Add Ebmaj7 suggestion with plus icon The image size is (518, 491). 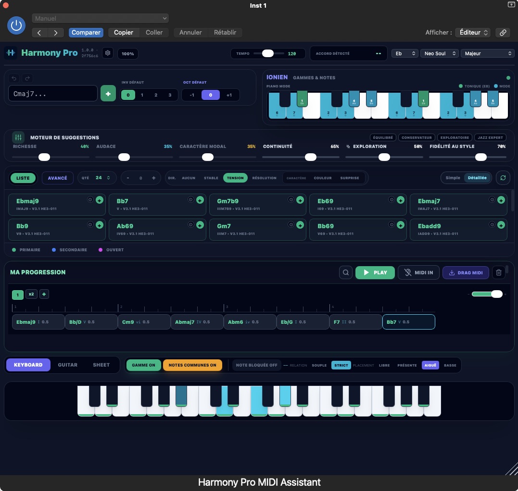[501, 200]
